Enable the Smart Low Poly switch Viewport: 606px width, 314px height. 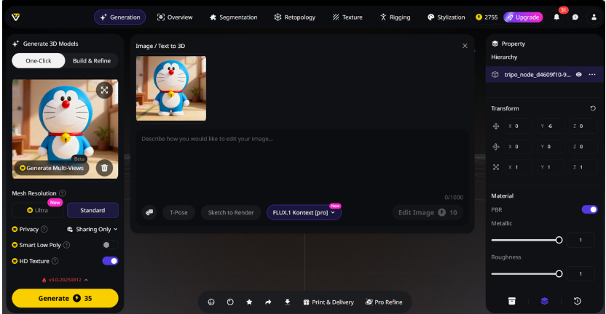click(110, 245)
